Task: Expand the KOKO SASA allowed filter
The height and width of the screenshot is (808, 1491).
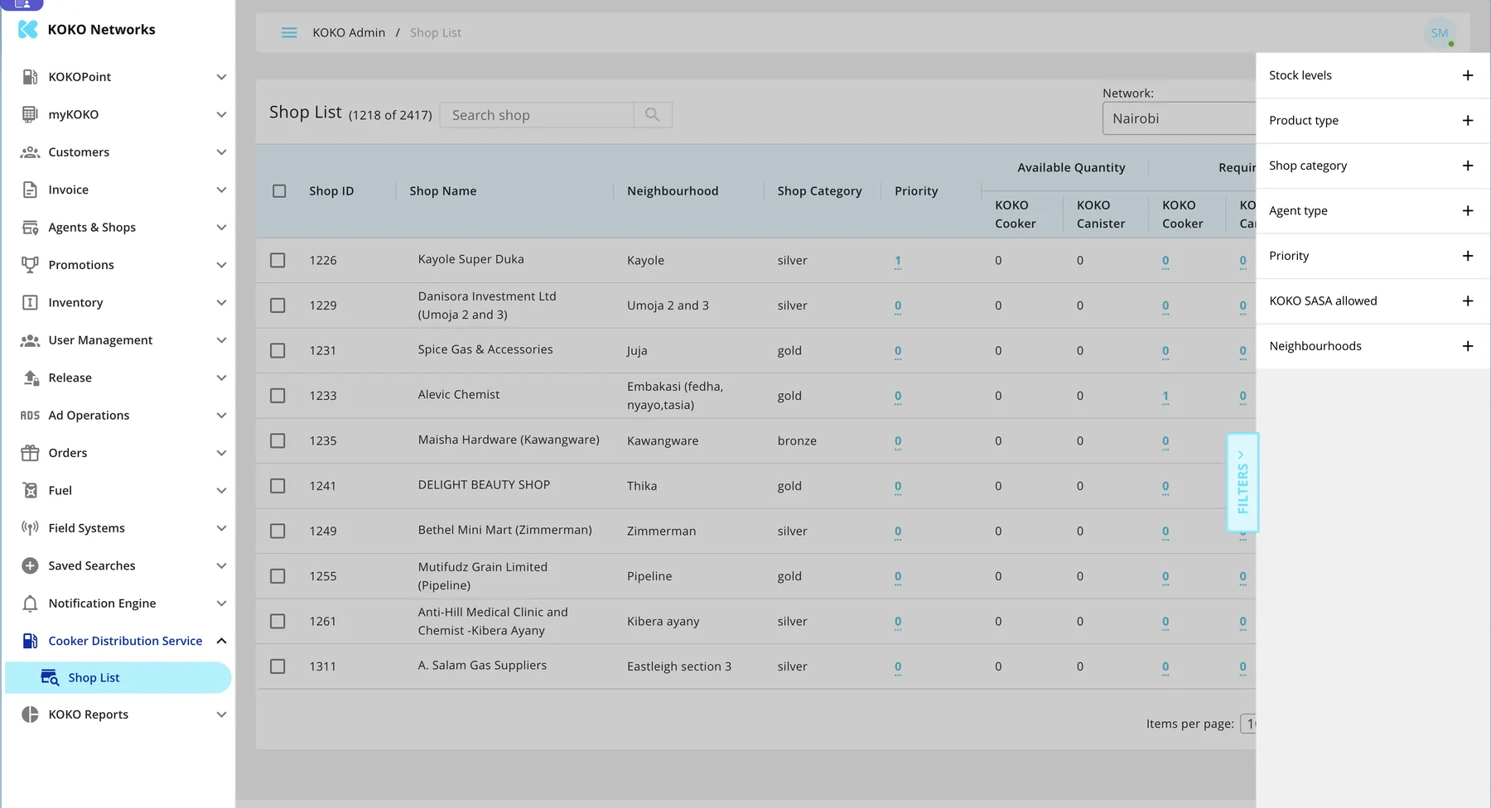Action: tap(1373, 301)
